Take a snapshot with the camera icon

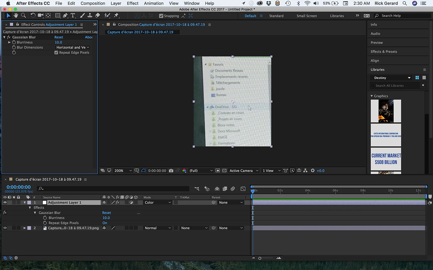(171, 171)
